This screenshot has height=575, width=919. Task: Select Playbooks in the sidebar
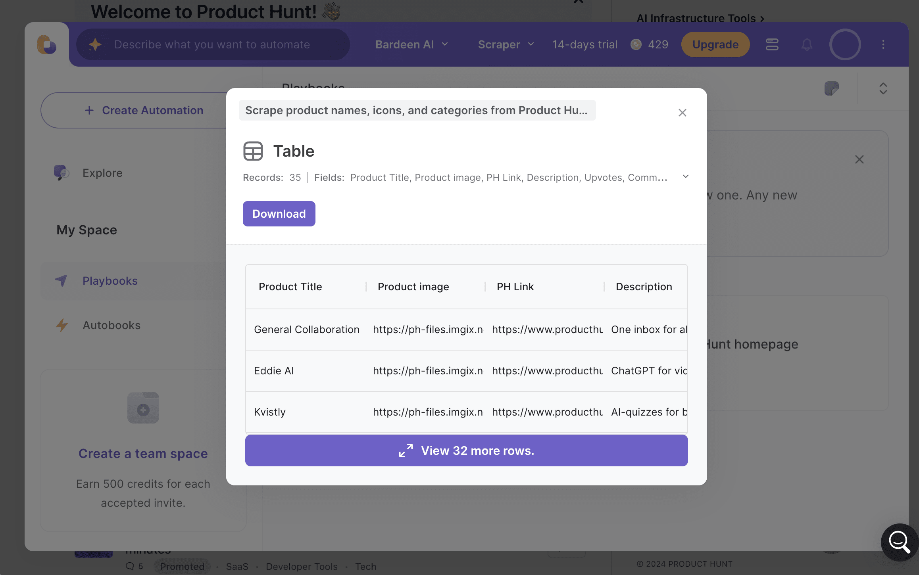pyautogui.click(x=110, y=281)
